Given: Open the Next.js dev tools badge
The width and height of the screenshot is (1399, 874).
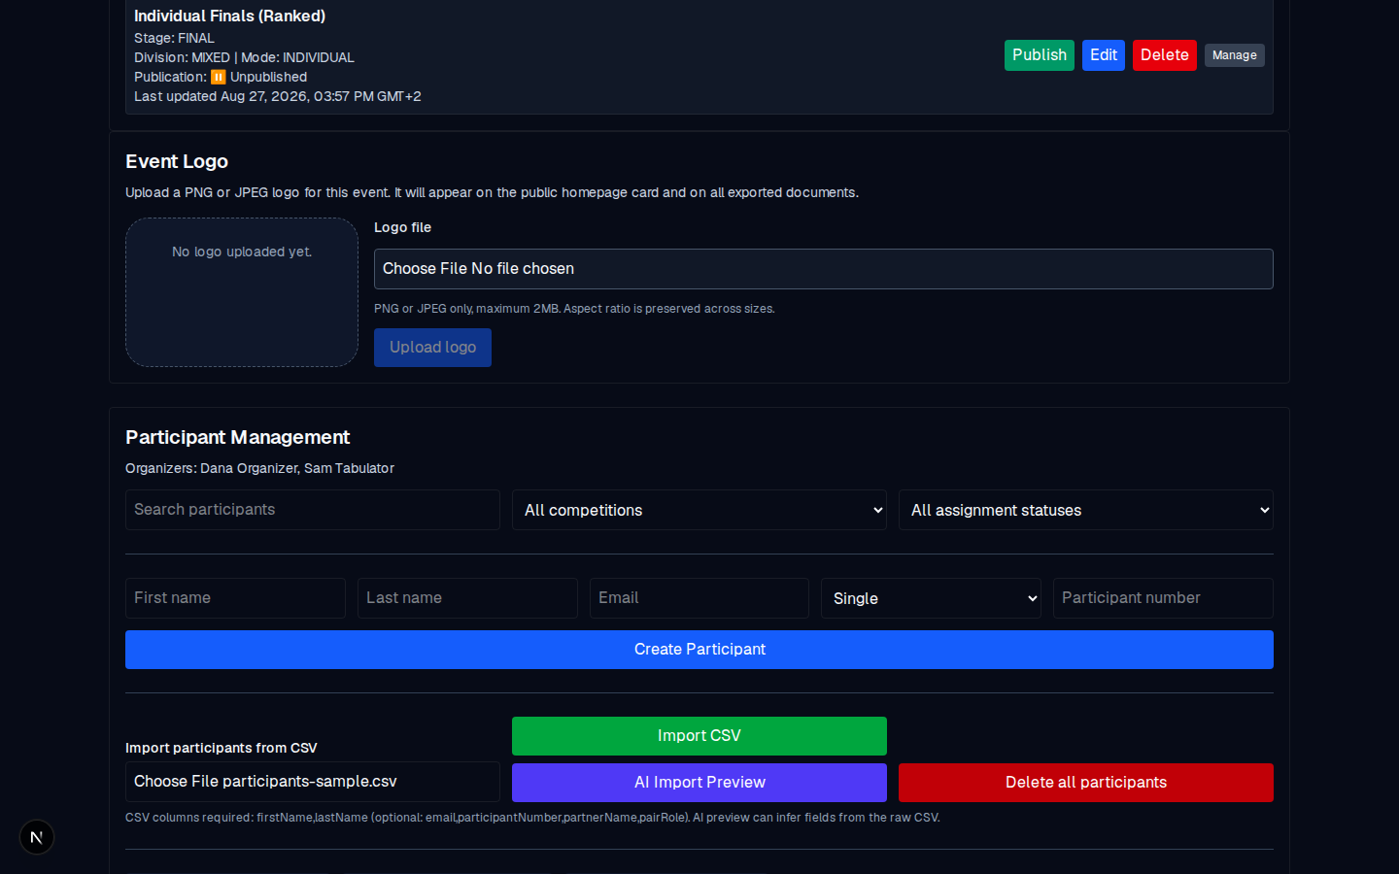Looking at the screenshot, I should [x=37, y=837].
